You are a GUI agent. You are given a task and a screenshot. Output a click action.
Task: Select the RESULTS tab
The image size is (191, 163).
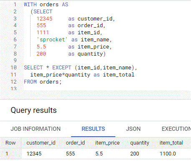point(93,129)
